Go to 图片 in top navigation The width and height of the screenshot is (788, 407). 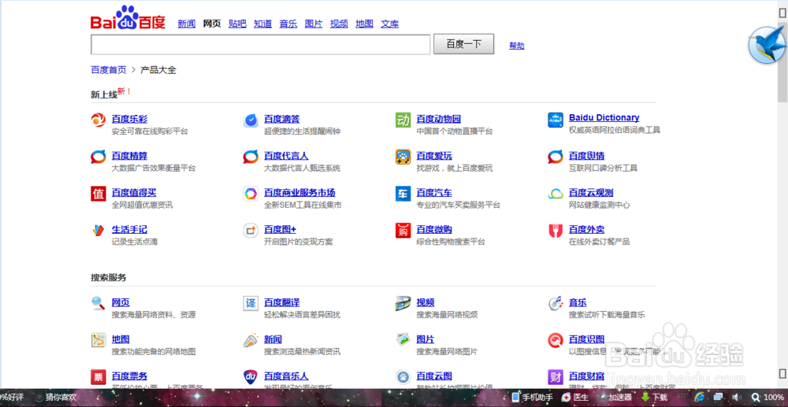click(x=314, y=24)
